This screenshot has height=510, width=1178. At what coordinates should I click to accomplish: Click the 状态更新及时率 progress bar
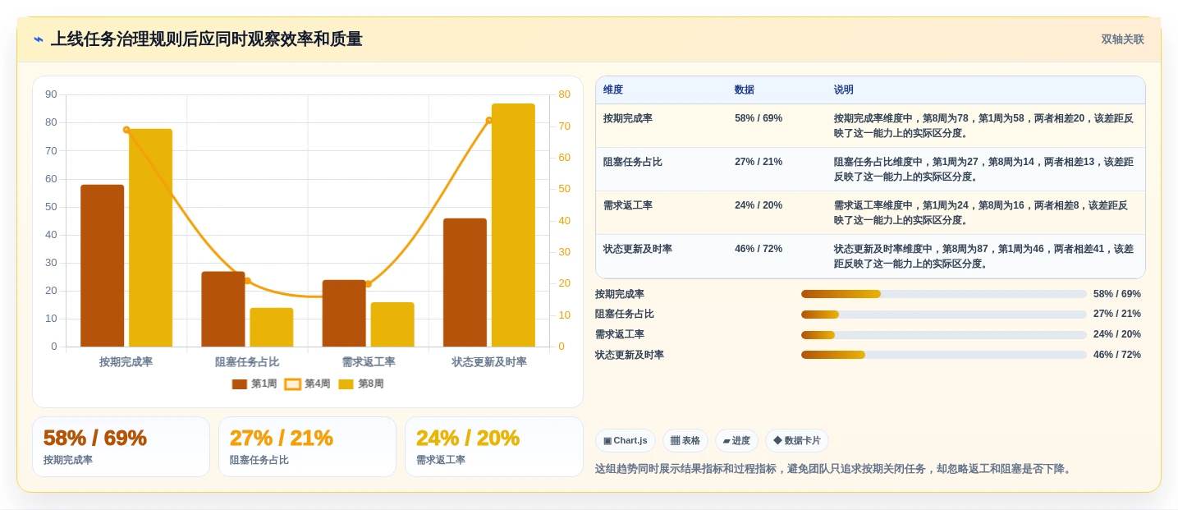coord(944,355)
